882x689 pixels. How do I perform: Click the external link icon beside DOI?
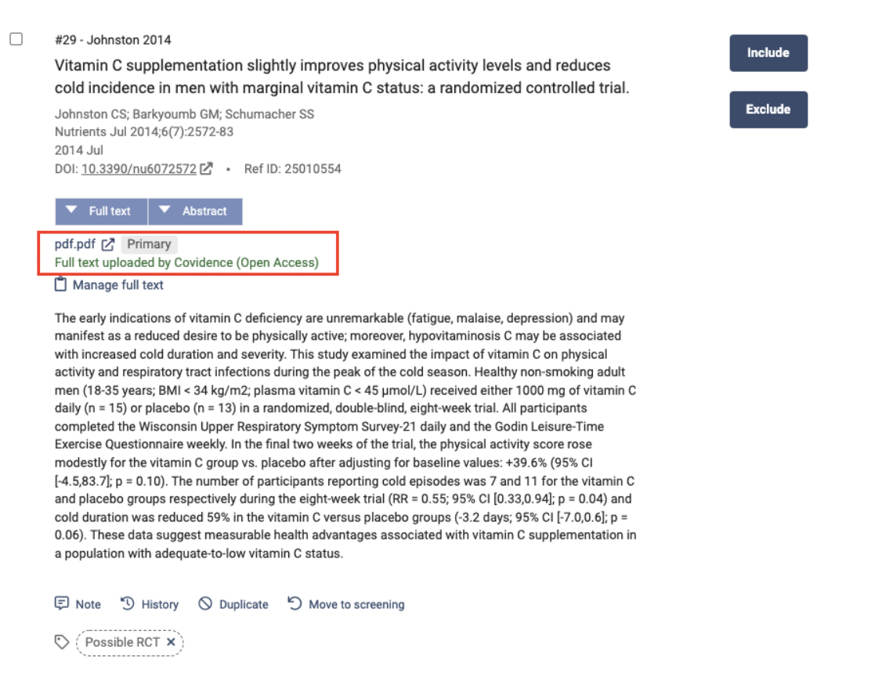[207, 168]
